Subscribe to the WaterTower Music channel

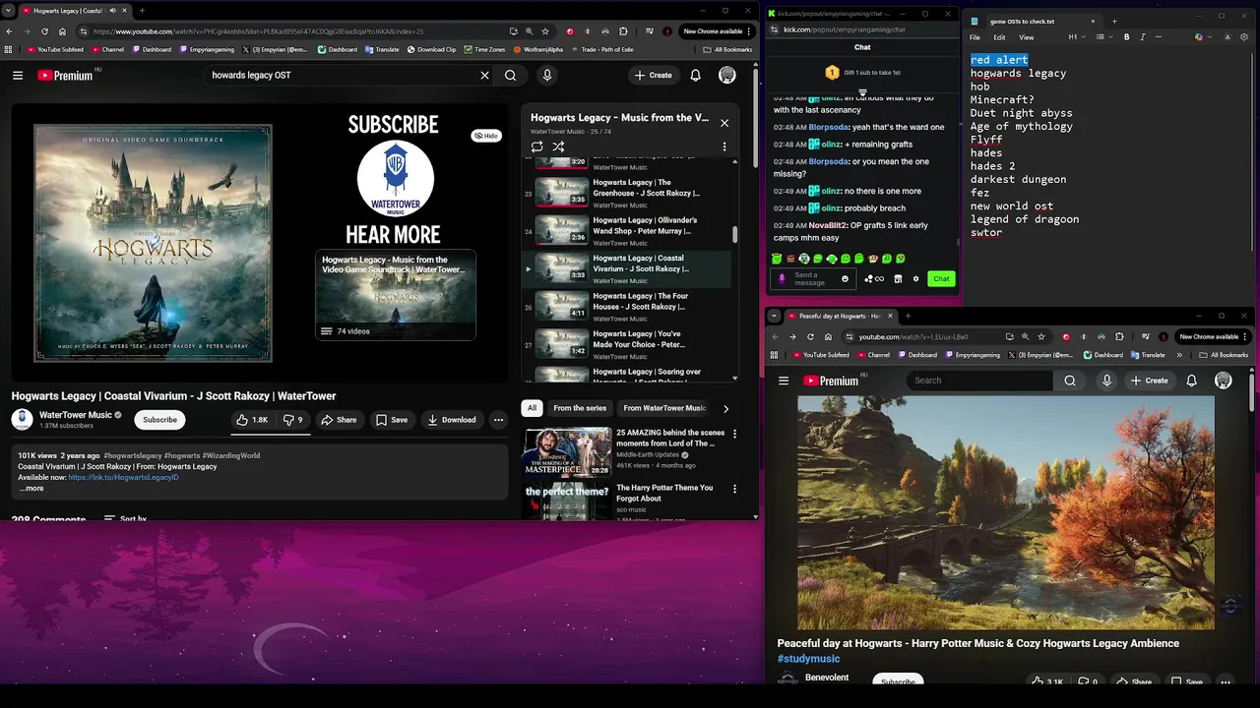coord(159,420)
